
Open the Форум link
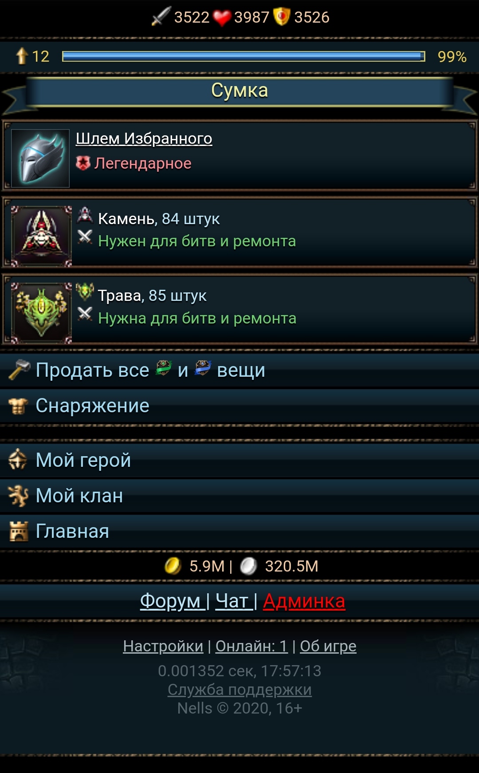click(170, 601)
